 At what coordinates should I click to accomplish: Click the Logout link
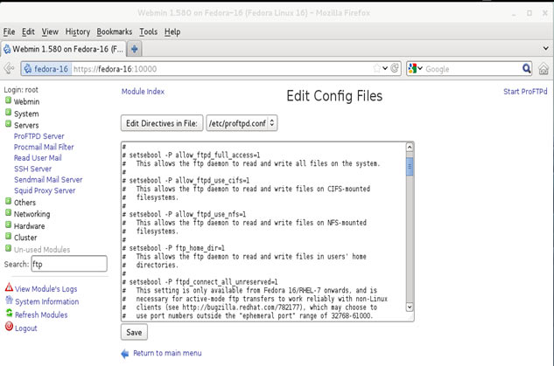[25, 328]
